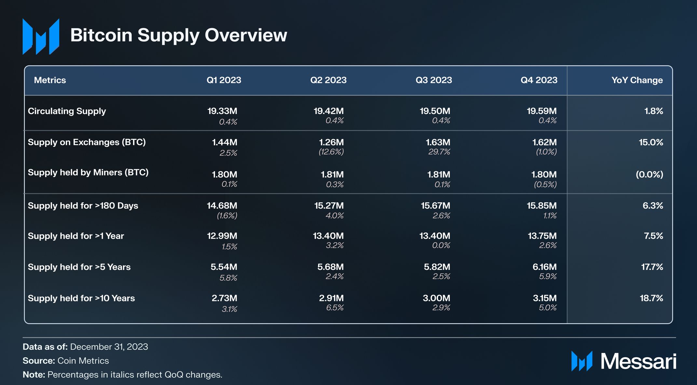Click the 15.0% YoY change value
The height and width of the screenshot is (385, 697).
click(651, 142)
